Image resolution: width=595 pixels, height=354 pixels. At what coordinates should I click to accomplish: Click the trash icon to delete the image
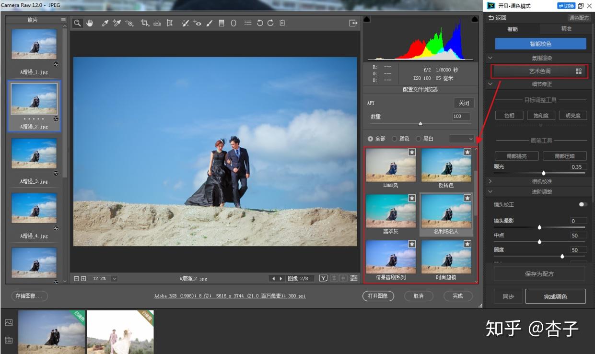click(282, 23)
